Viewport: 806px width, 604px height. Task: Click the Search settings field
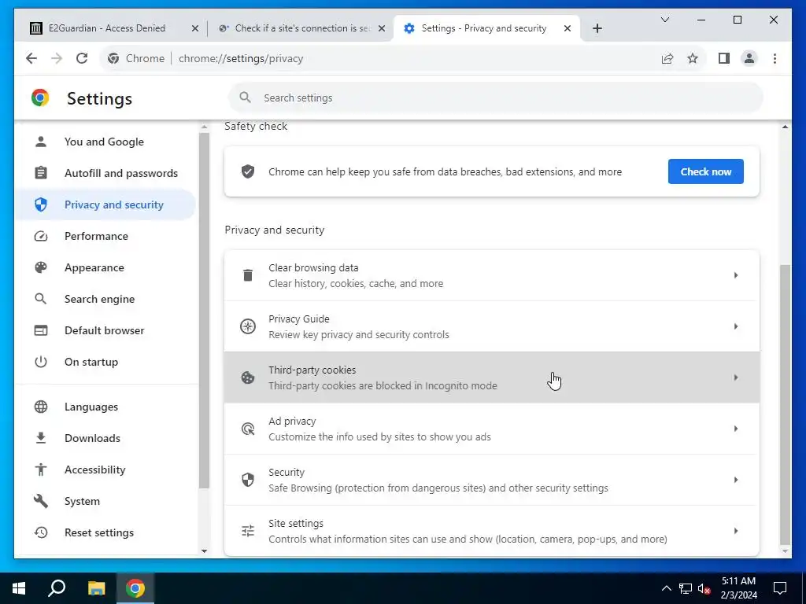tap(496, 98)
